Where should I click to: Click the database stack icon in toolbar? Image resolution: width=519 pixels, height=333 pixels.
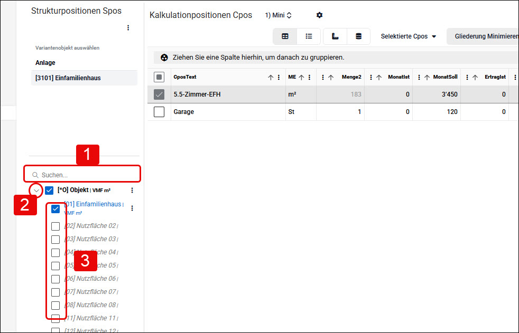pos(358,36)
